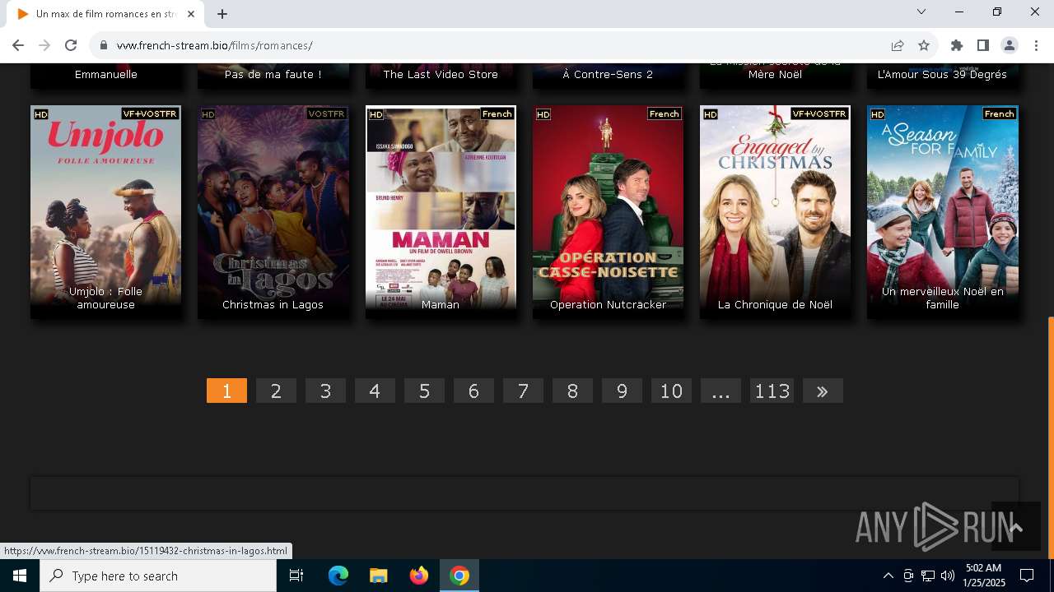Close the film romances tab
The image size is (1054, 592).
click(x=191, y=14)
